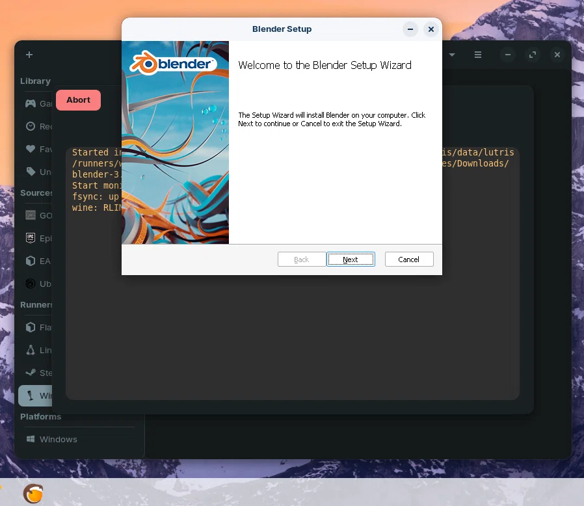Viewport: 584px width, 506px height.
Task: Select the Flatpak runner icon in Lutris
Action: click(30, 327)
